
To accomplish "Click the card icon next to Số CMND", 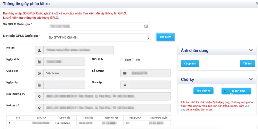I will [x=125, y=73].
